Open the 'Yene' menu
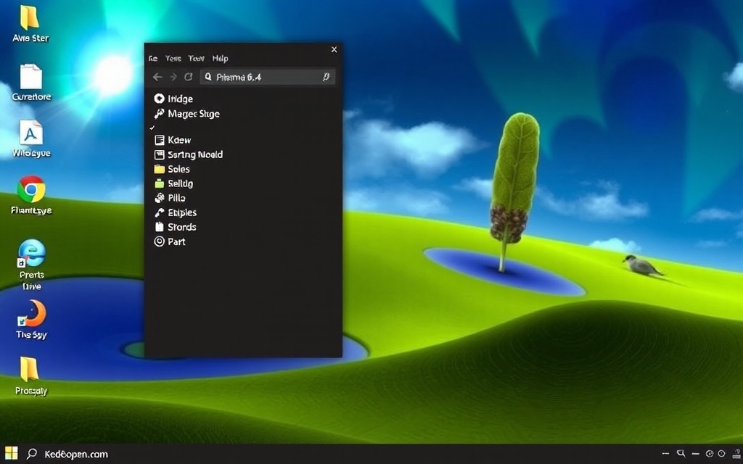This screenshot has height=464, width=743. (x=173, y=59)
